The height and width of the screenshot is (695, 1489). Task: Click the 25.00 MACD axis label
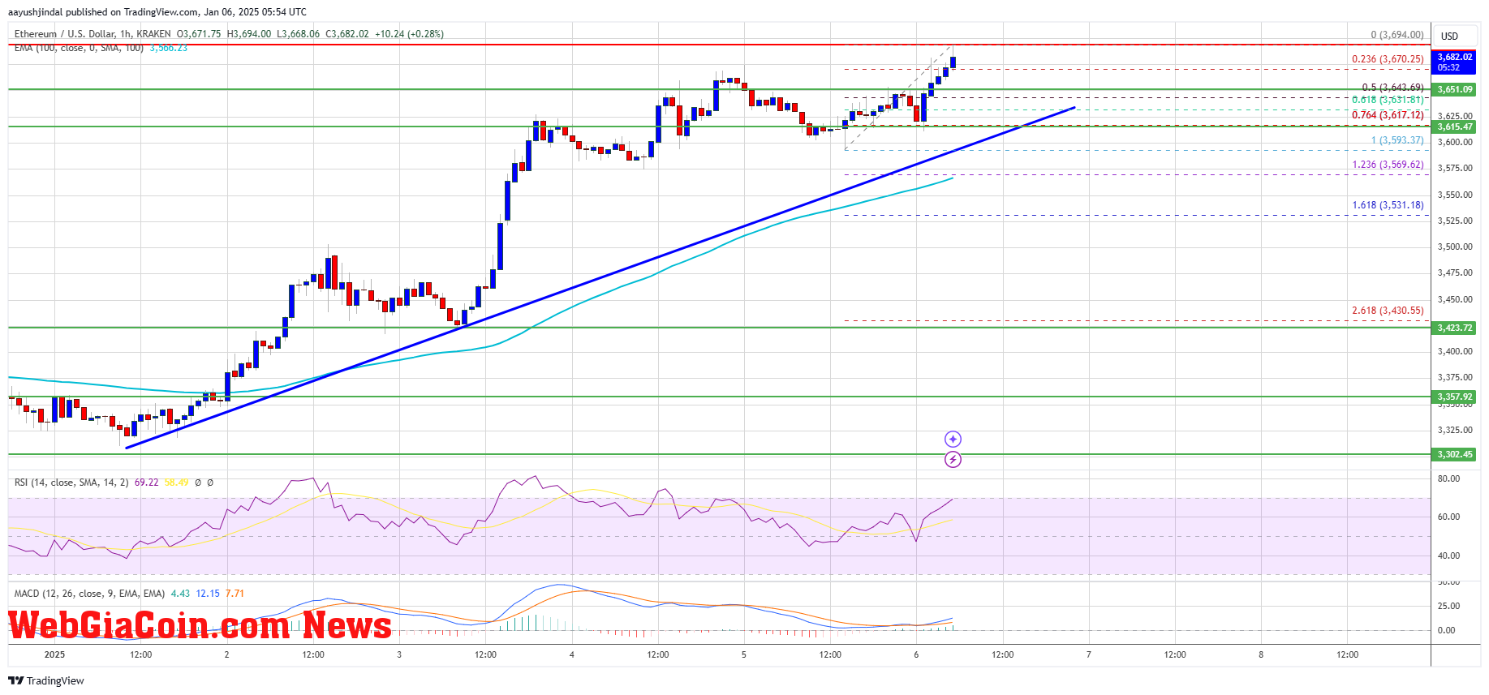pyautogui.click(x=1448, y=607)
